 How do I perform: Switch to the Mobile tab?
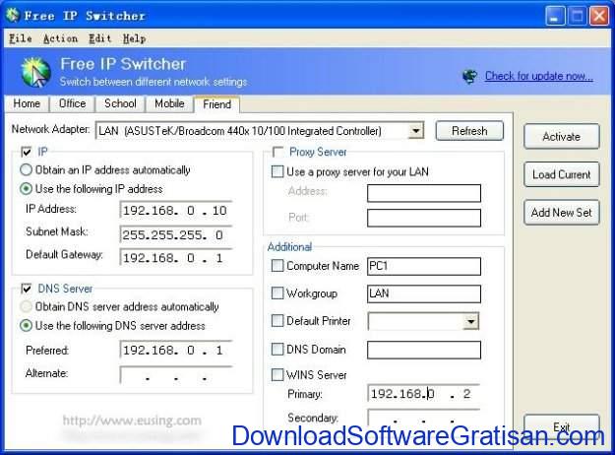pyautogui.click(x=169, y=103)
